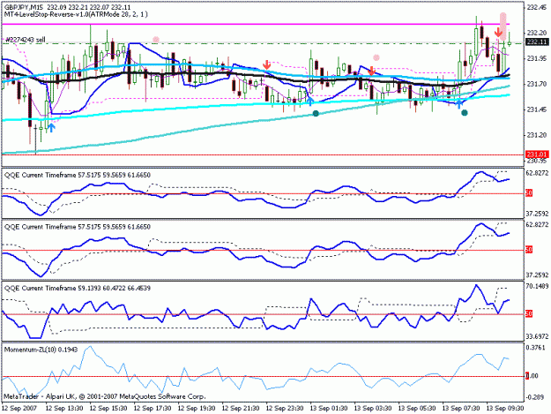Click the 12 Sep 2007 date label
Viewport: 551px width, 414px height.
tap(19, 409)
